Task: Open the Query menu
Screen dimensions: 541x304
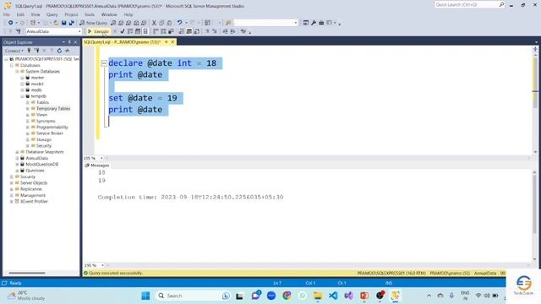Action: [x=52, y=14]
